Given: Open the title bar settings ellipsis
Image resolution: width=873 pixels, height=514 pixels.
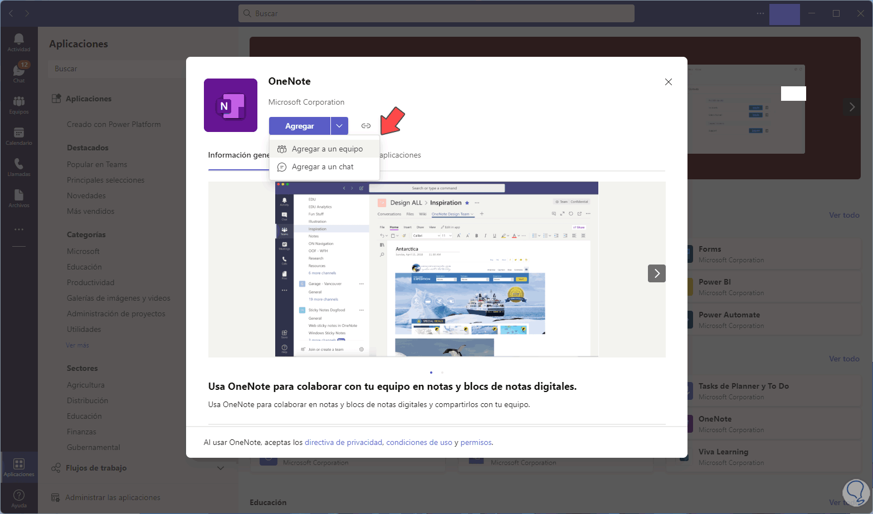Looking at the screenshot, I should coord(760,13).
